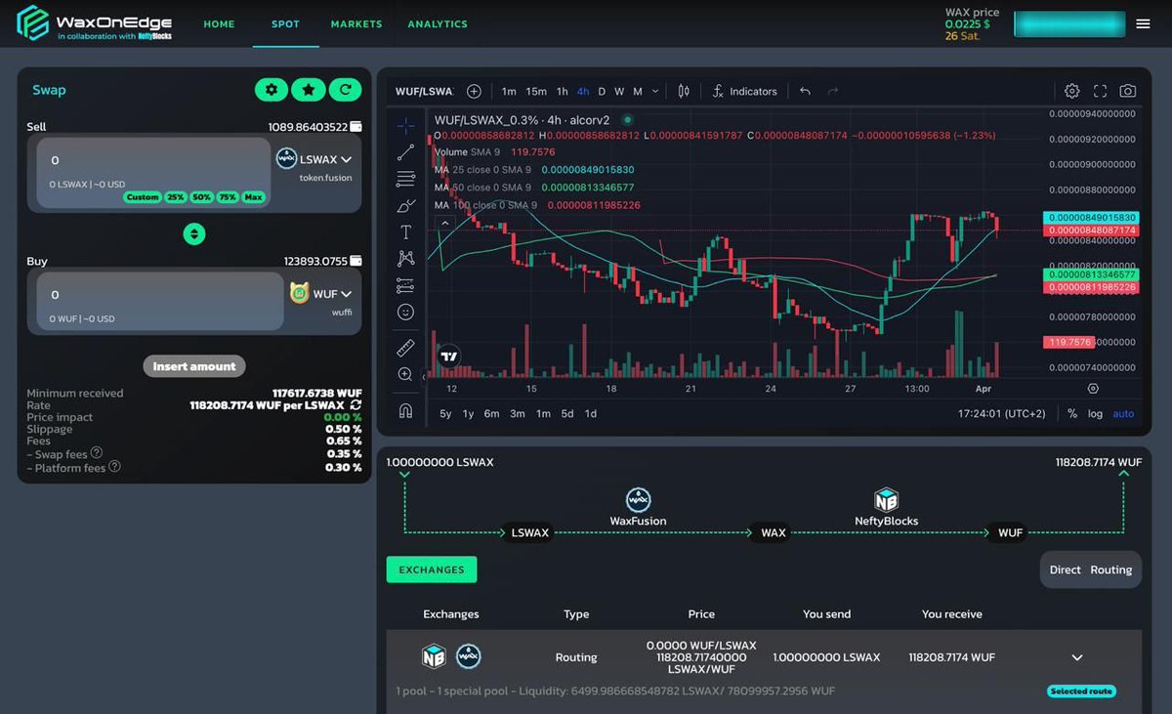The height and width of the screenshot is (714, 1172).
Task: Select the zoom in chart tool
Action: (x=405, y=374)
